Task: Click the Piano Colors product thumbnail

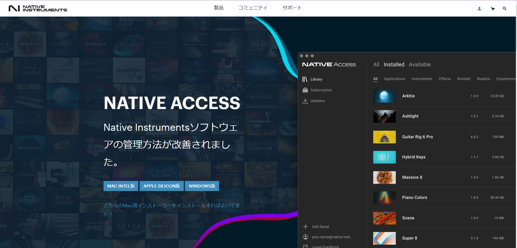Action: pyautogui.click(x=384, y=198)
